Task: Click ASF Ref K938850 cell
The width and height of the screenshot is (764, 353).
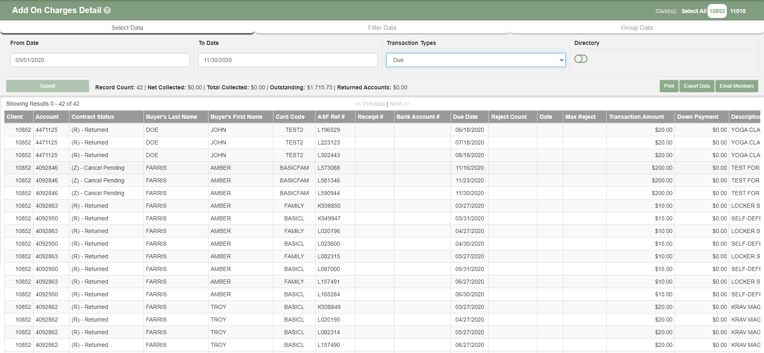Action: pos(335,206)
